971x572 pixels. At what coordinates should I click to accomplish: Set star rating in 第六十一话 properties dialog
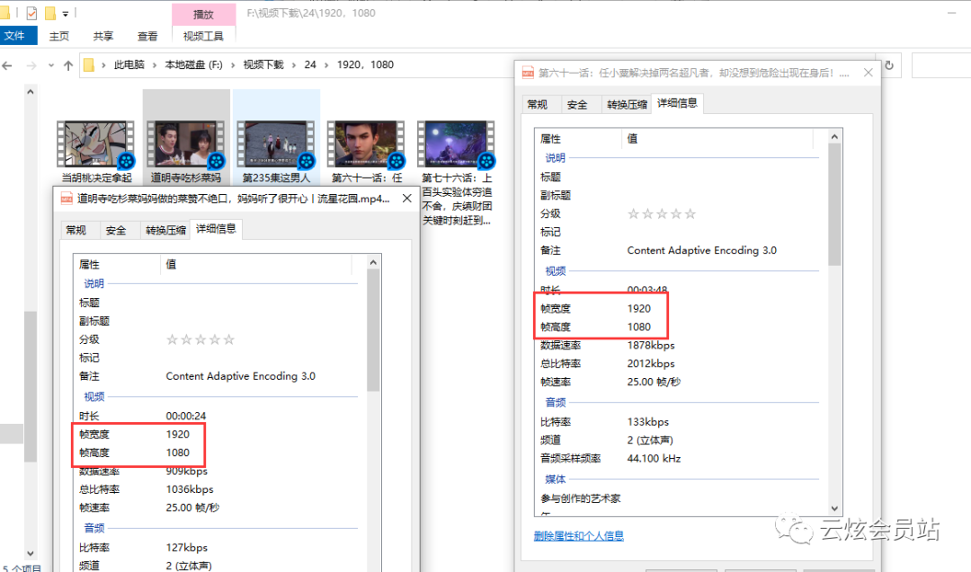pos(662,214)
